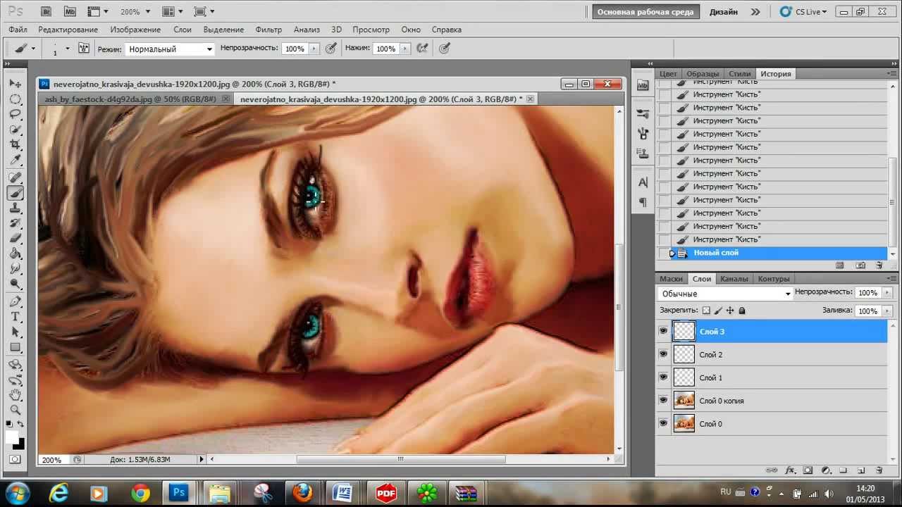Hide layer Слой 0 копия
Image resolution: width=902 pixels, height=507 pixels.
point(663,400)
